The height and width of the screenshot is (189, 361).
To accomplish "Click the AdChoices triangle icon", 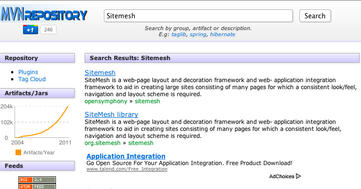I will [x=298, y=176].
